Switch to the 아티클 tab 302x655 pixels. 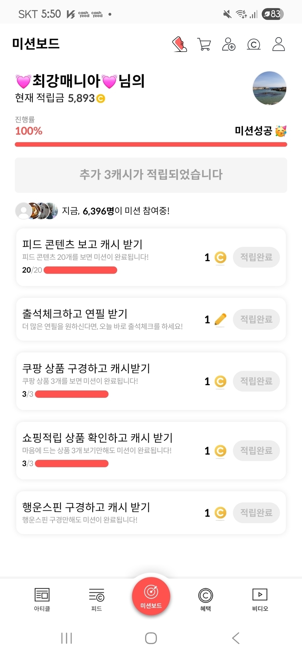[42, 599]
